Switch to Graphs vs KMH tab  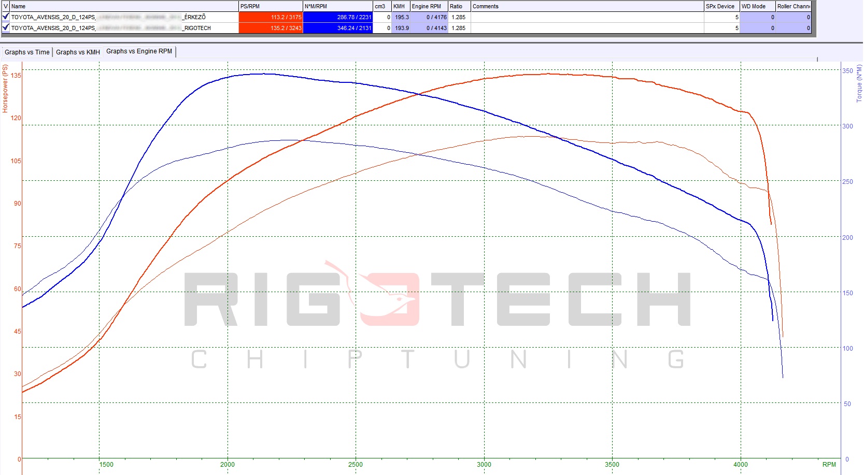[78, 52]
